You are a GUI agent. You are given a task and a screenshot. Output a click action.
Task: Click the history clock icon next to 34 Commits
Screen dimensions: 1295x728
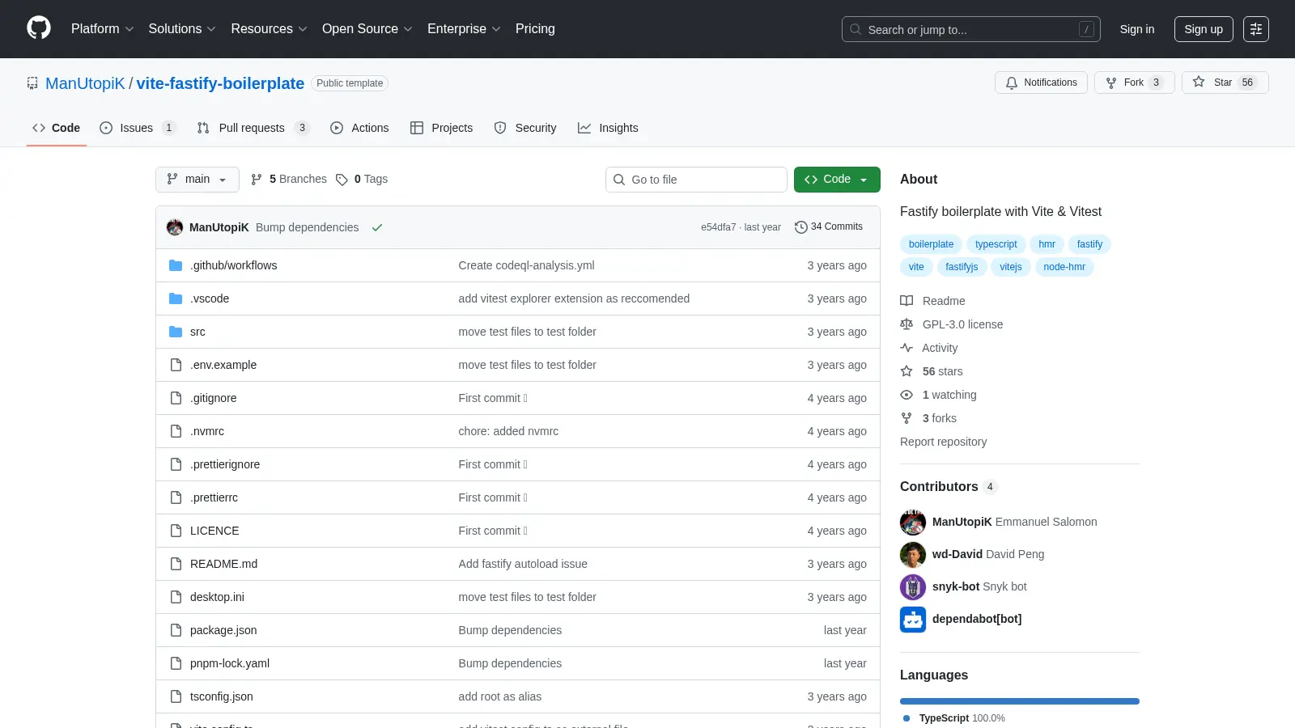pyautogui.click(x=801, y=227)
